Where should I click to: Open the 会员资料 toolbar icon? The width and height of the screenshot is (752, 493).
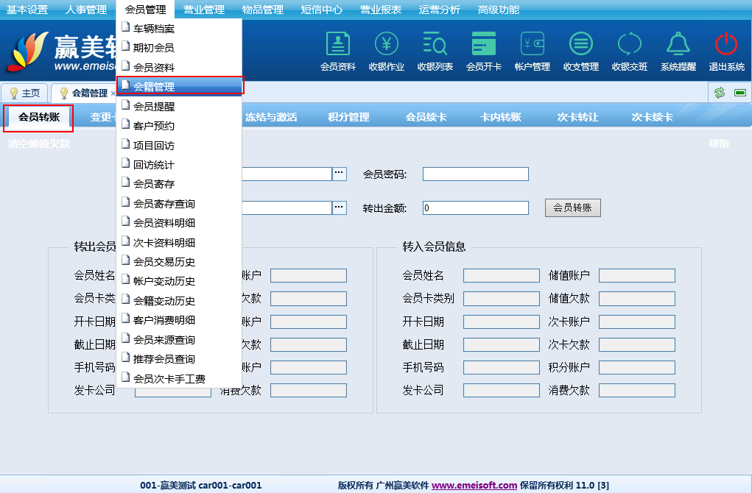338,46
